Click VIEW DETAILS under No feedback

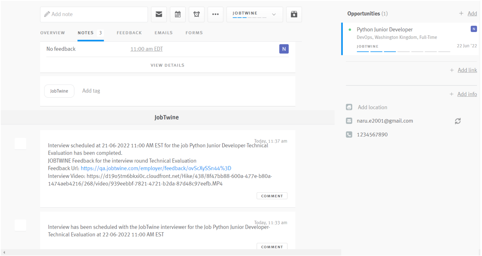click(x=167, y=65)
